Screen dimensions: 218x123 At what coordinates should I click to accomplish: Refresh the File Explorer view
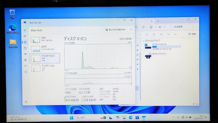[x=143, y=27]
